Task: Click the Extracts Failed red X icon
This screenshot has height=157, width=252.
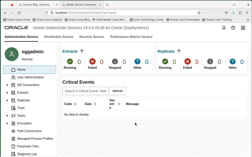Action: coord(92,62)
